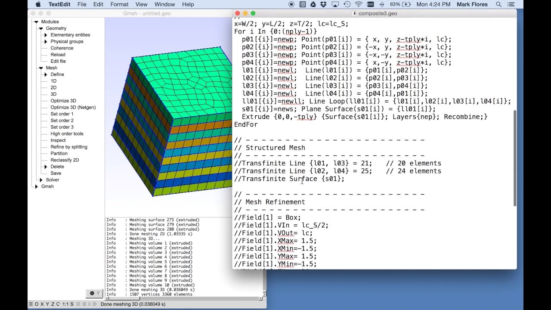The image size is (551, 310).
Task: Toggle Gmsh message console icon in status bar
Action: click(x=31, y=304)
